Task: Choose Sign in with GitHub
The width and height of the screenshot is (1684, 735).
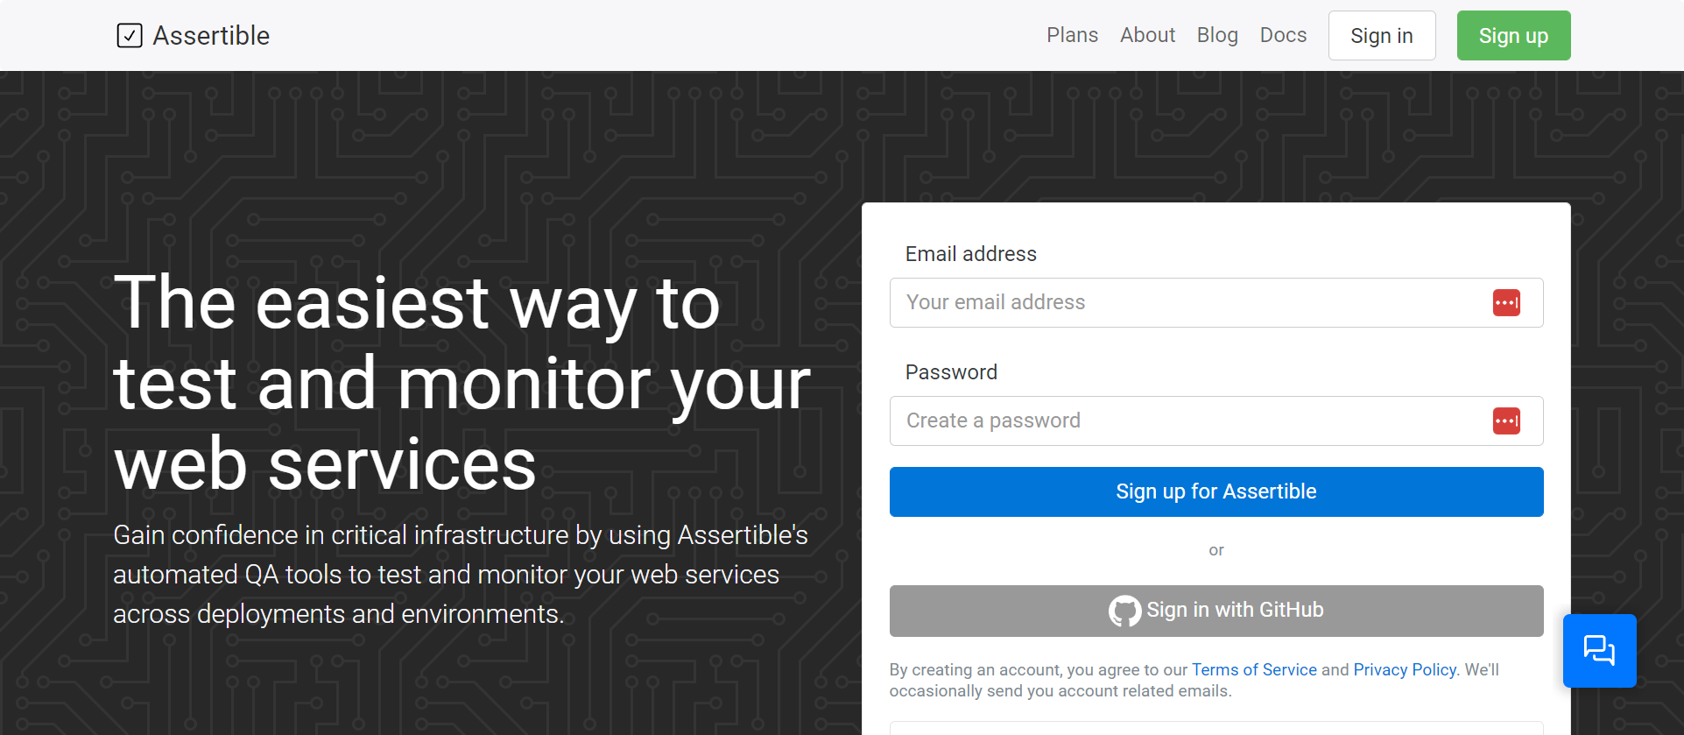Action: (x=1216, y=611)
